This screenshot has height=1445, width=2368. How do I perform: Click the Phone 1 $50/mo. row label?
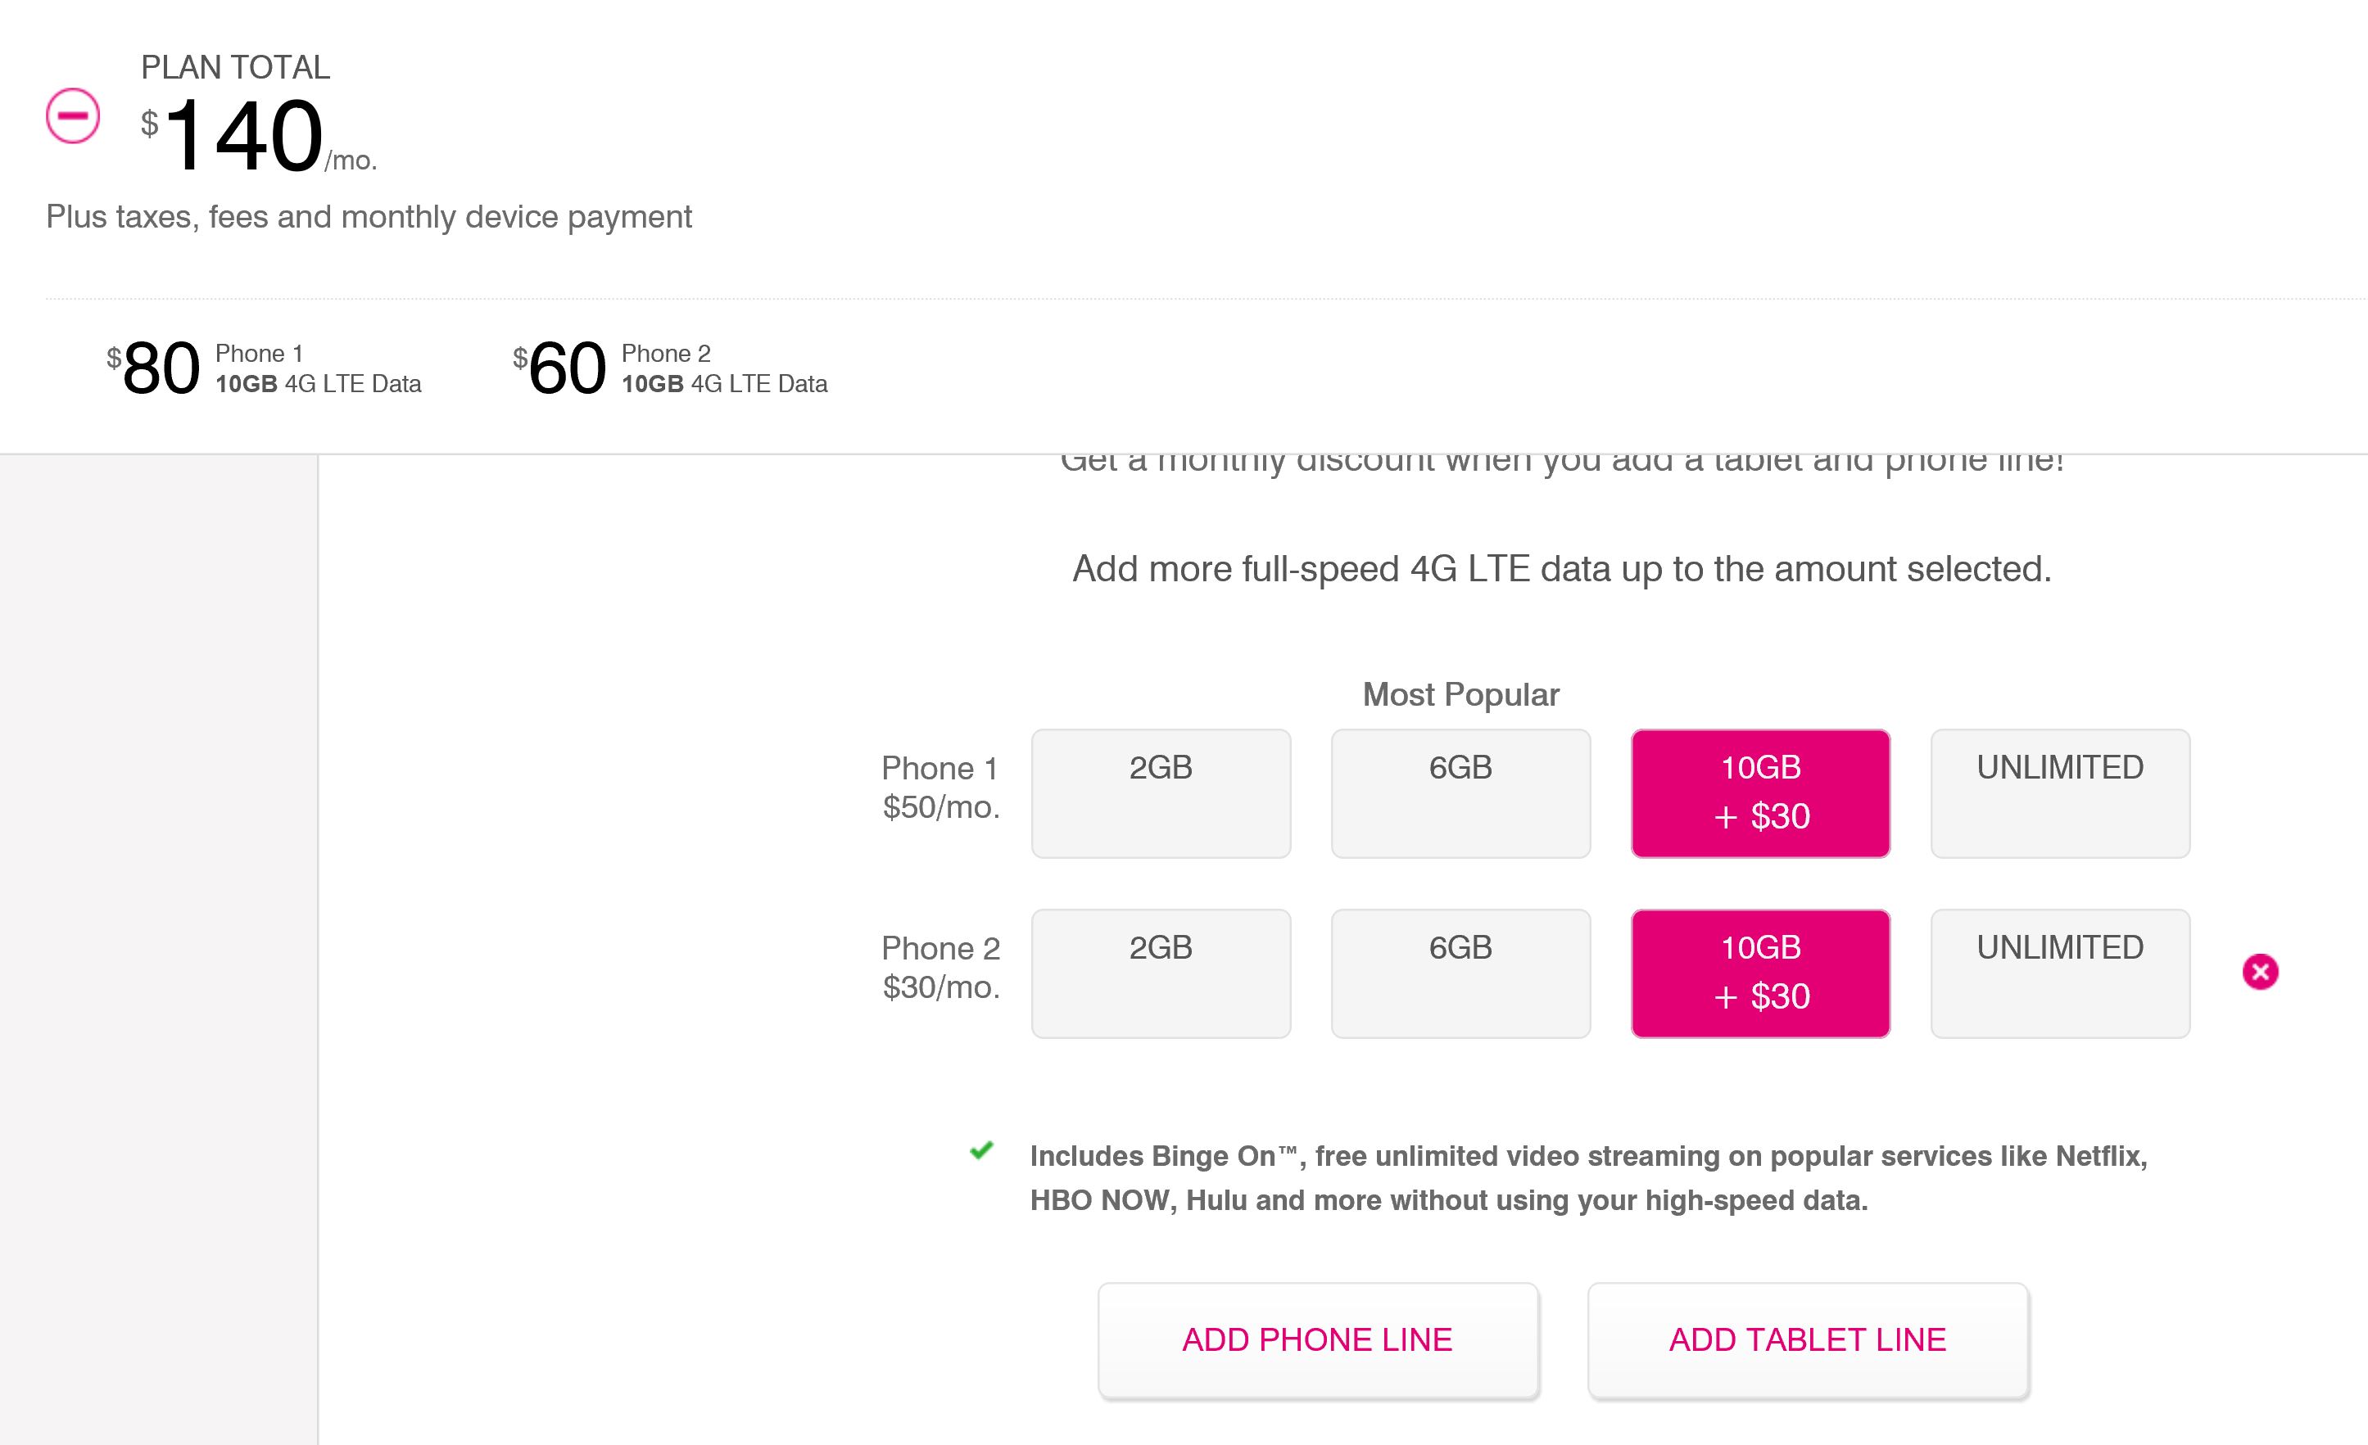[x=941, y=787]
